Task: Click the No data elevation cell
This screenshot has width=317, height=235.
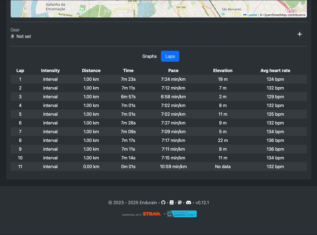Action: pos(223,166)
